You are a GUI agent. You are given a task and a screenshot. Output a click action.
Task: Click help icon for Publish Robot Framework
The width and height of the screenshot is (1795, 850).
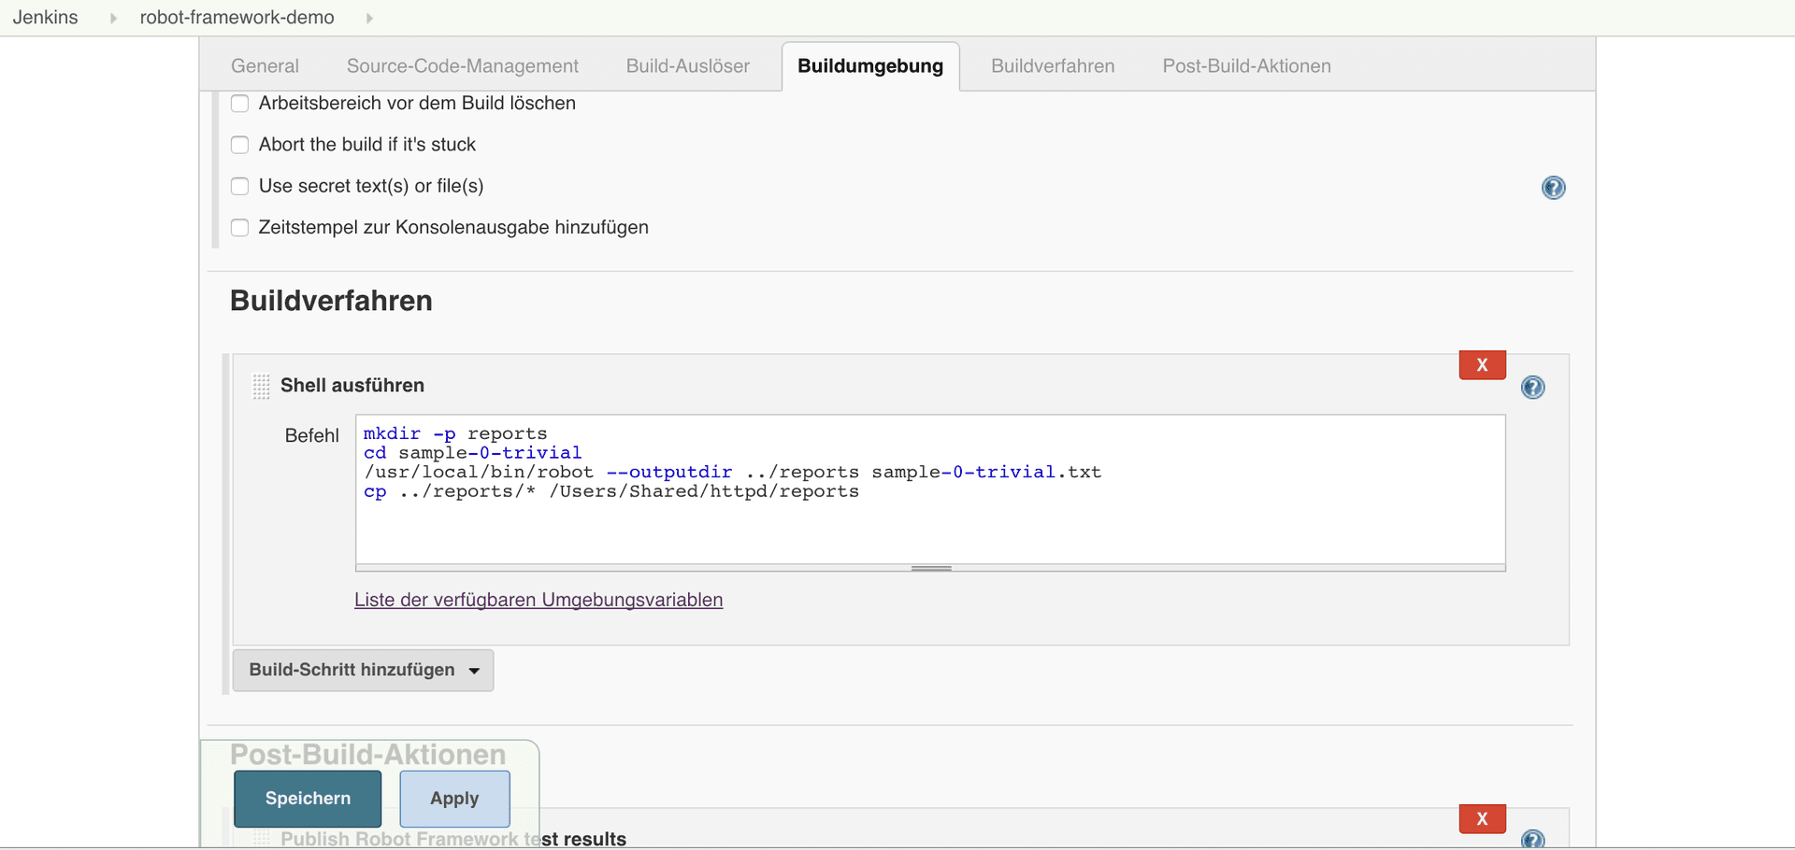(x=1532, y=839)
